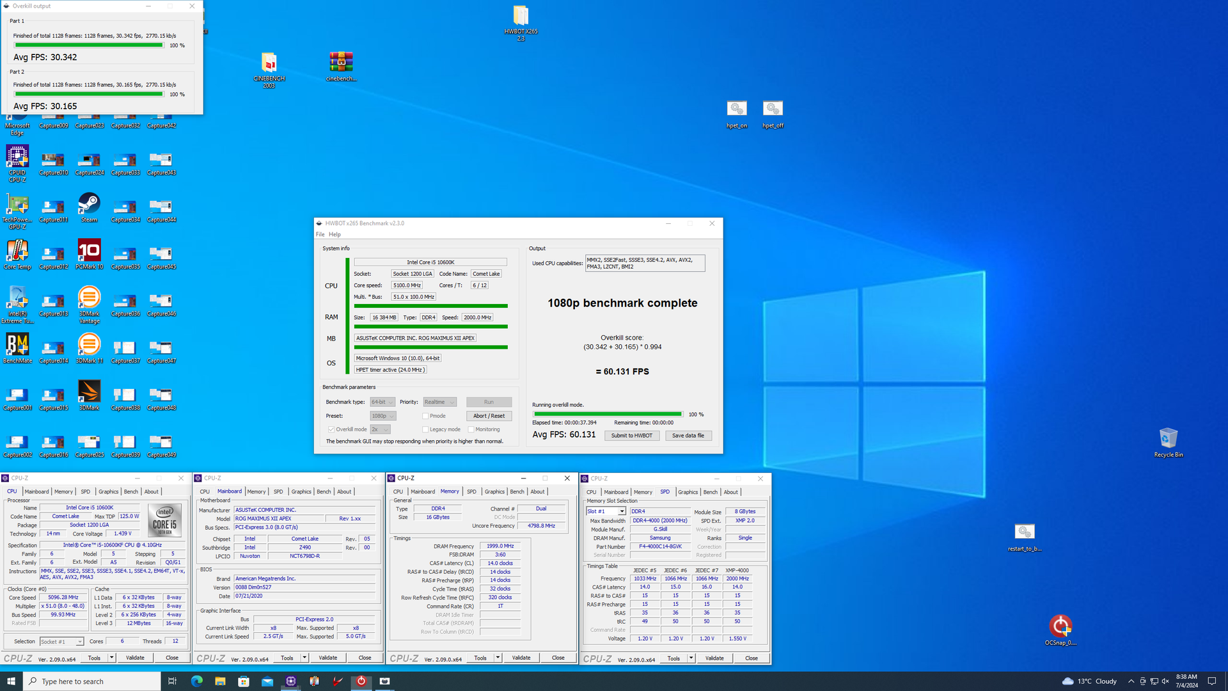Switch to Bench tab in first CPU-Z window
The height and width of the screenshot is (691, 1228).
pos(130,491)
